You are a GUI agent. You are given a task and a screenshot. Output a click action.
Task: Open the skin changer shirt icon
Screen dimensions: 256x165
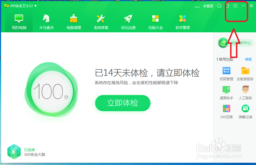227,6
